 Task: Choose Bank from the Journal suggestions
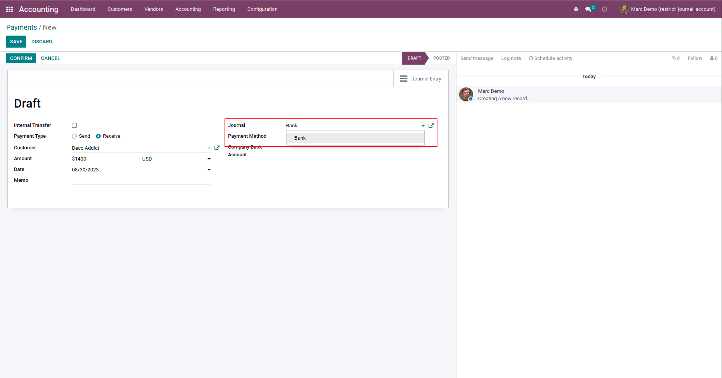coord(300,138)
